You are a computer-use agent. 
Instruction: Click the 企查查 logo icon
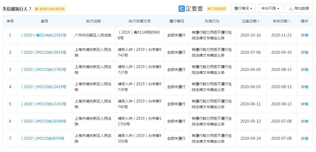[182, 9]
